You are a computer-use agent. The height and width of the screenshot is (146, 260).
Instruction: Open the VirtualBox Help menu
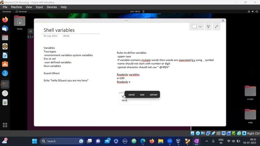[63, 7]
